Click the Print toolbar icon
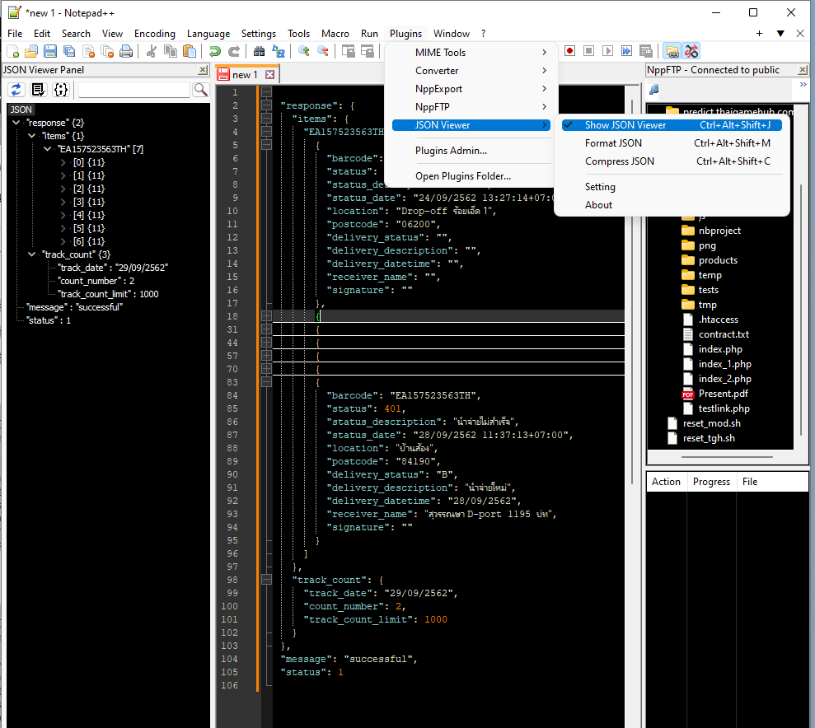The image size is (815, 728). 126,51
